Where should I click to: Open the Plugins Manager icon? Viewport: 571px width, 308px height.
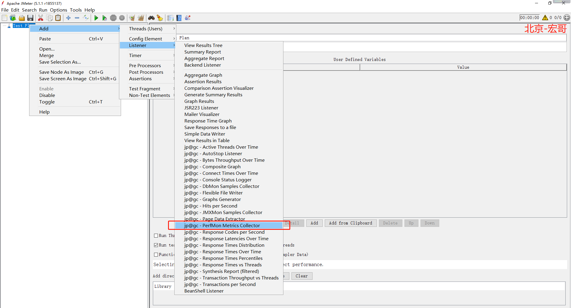(188, 18)
